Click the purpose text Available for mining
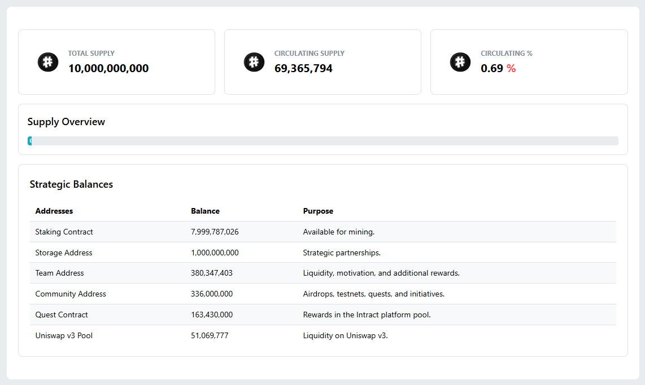Image resolution: width=645 pixels, height=385 pixels. point(339,232)
